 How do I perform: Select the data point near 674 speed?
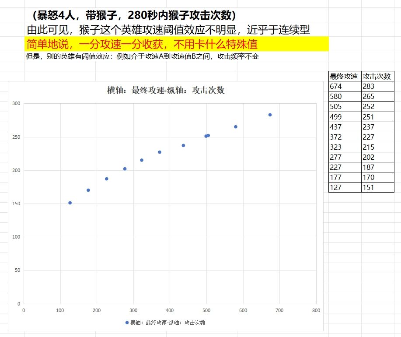tap(270, 115)
